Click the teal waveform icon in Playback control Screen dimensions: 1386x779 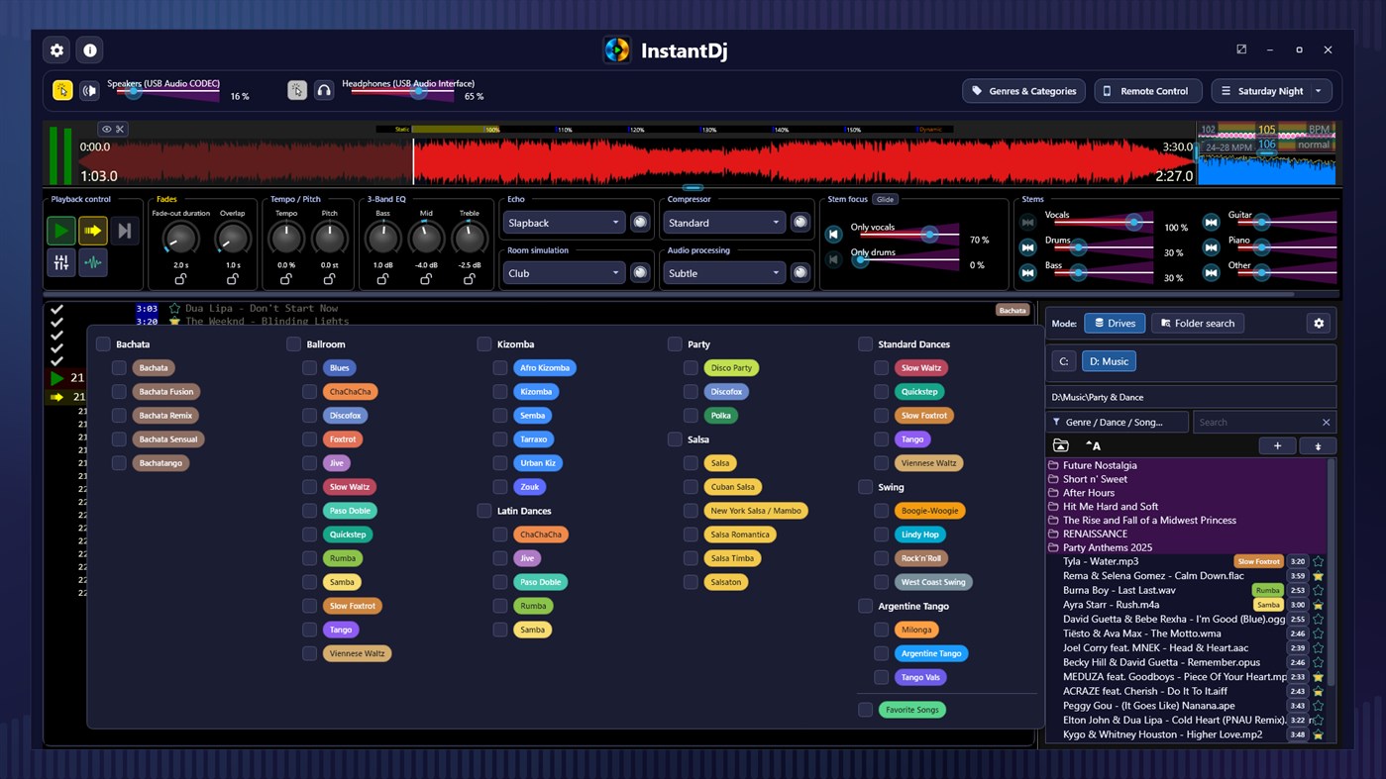coord(93,262)
